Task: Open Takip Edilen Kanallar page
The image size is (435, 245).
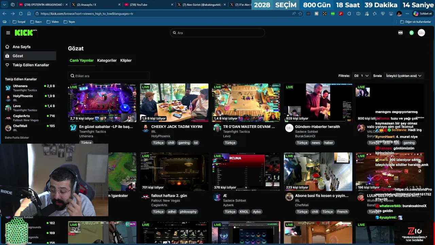Action: [x=30, y=65]
